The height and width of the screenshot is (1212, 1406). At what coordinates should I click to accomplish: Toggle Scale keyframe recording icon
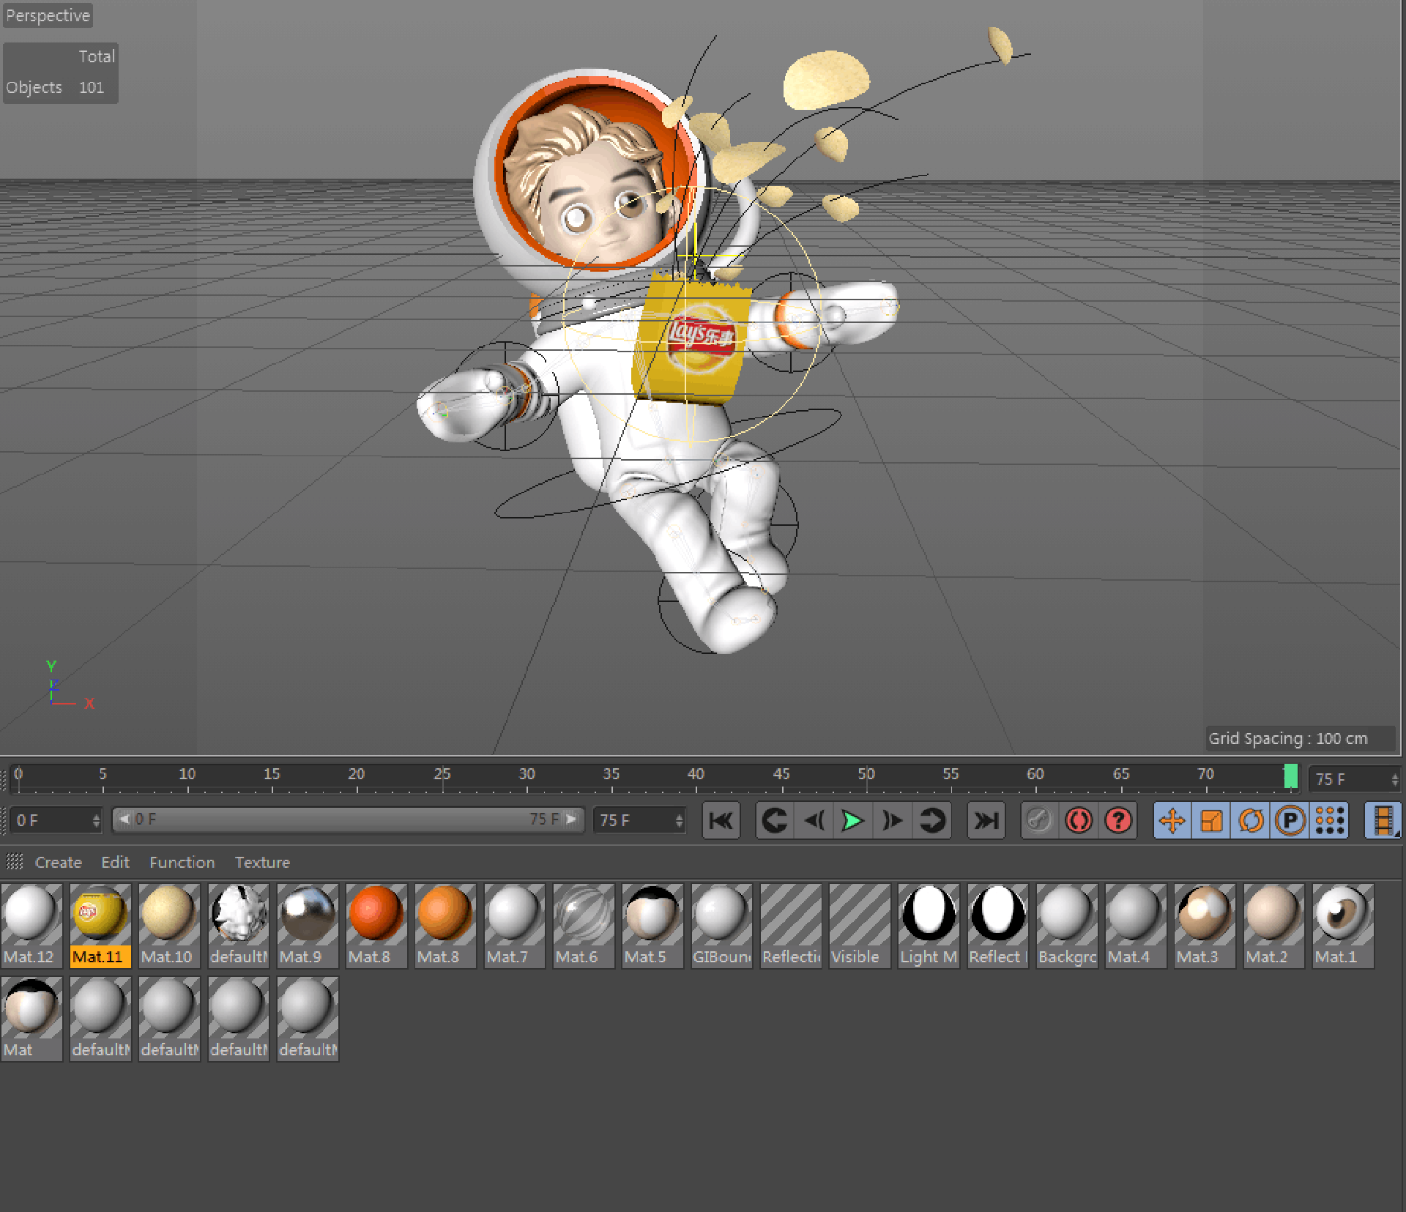(1212, 820)
